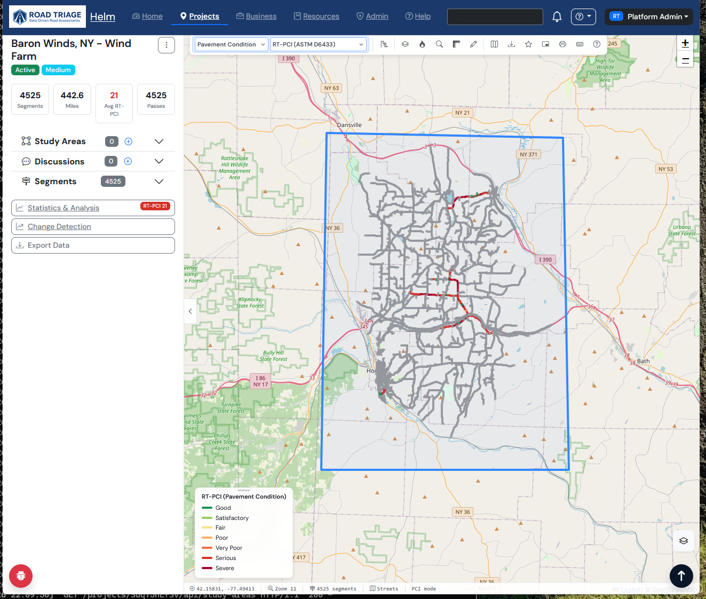706x599 pixels.
Task: Switch basemap via Streets toggle in status bar
Action: point(384,588)
